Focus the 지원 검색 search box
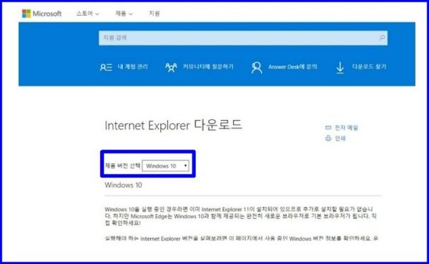The image size is (429, 264). [243, 38]
